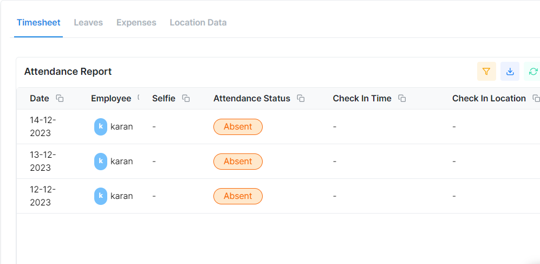Image resolution: width=540 pixels, height=264 pixels.
Task: Click copy icon beside Attendance Status header
Action: 301,99
